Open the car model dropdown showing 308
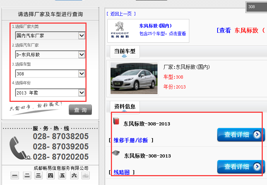Screen dimensions: 267x185 pyautogui.click(x=50, y=74)
